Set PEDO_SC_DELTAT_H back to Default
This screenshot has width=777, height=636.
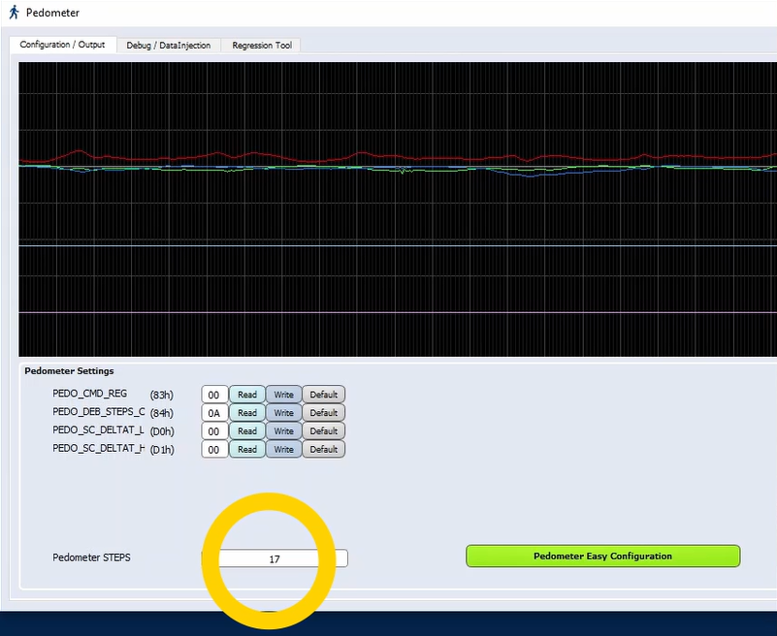click(x=323, y=449)
